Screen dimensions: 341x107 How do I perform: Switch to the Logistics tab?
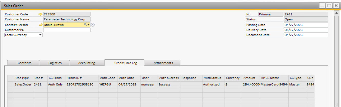tap(55, 63)
